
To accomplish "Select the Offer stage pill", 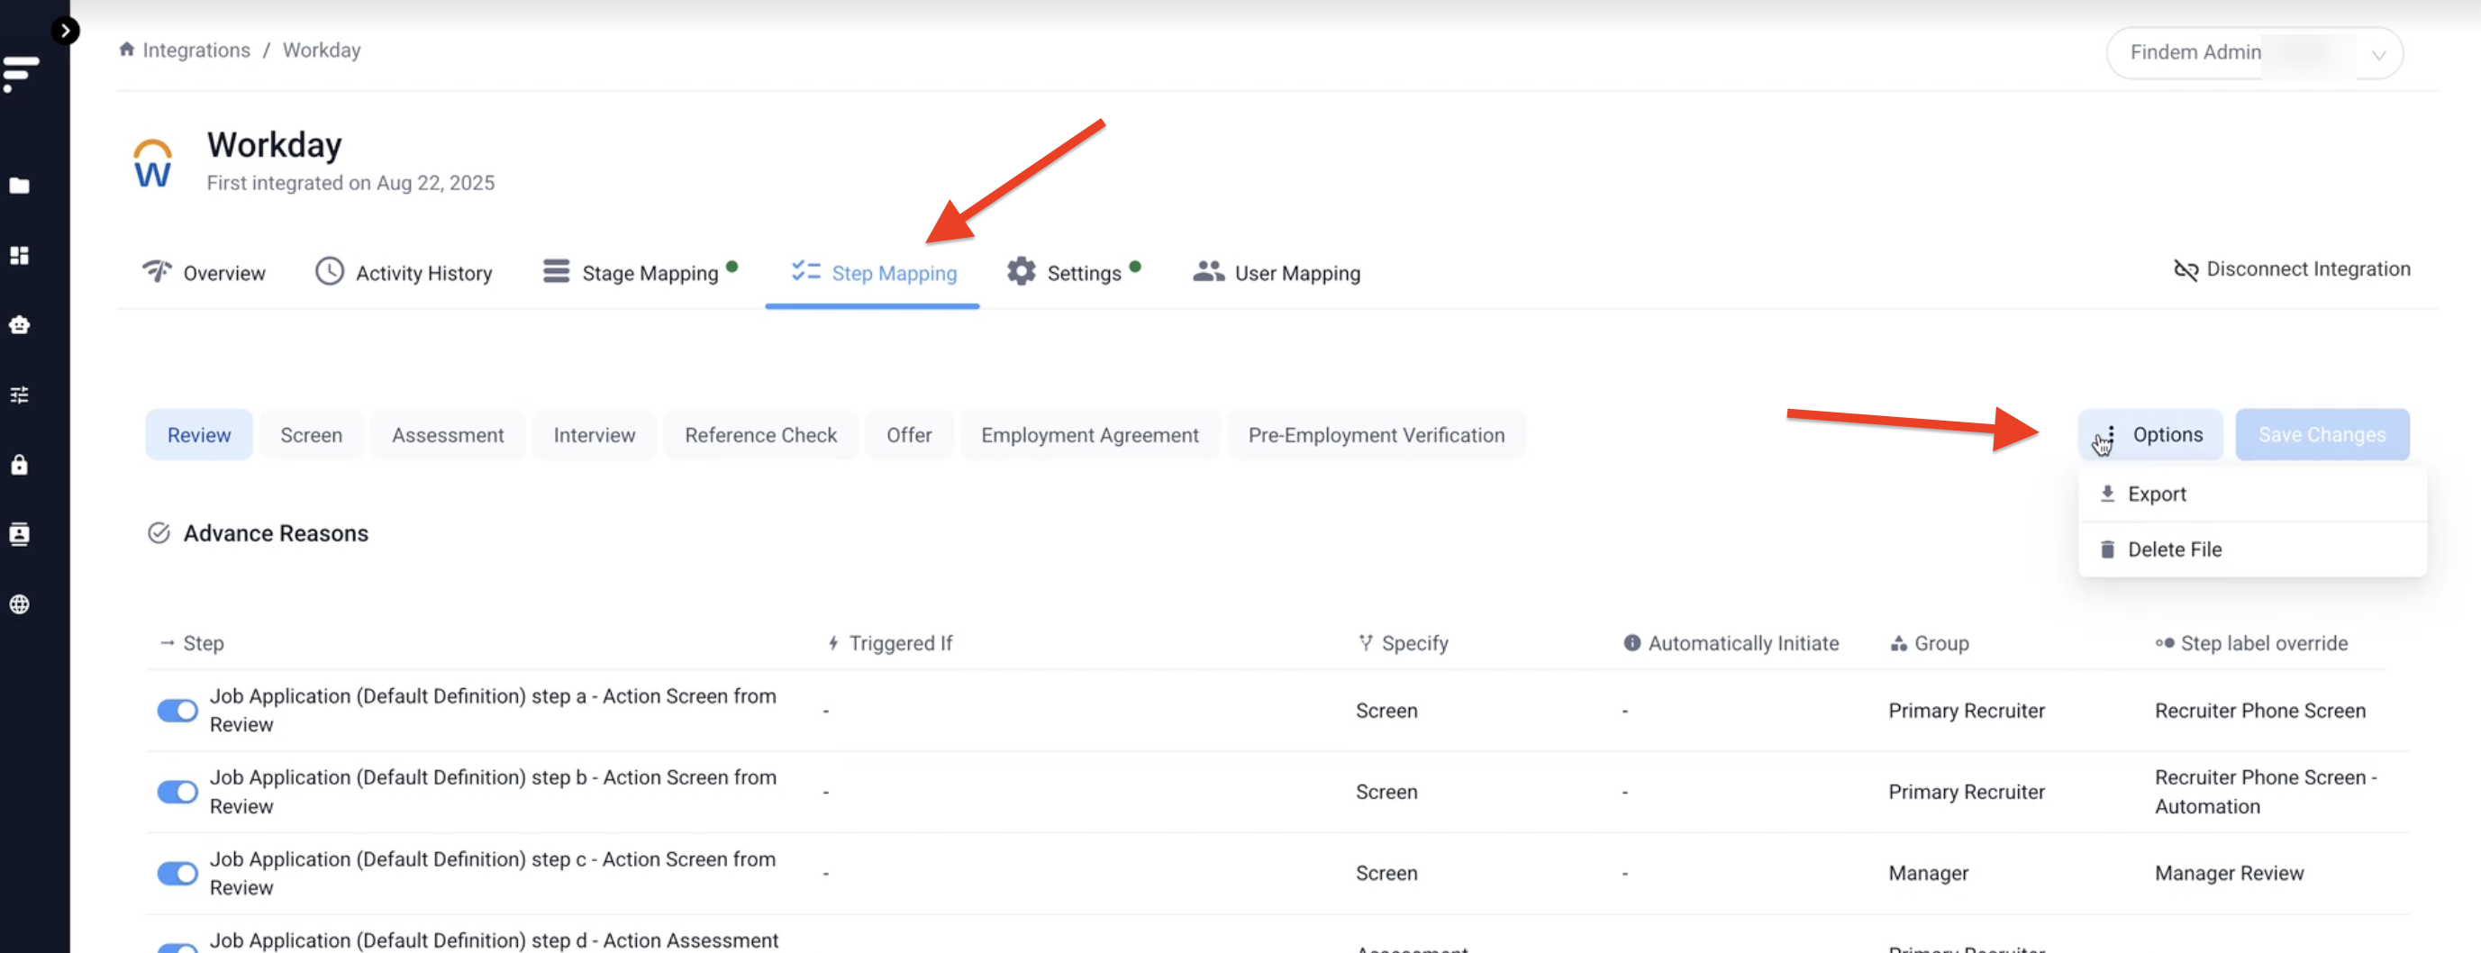I will click(x=909, y=435).
